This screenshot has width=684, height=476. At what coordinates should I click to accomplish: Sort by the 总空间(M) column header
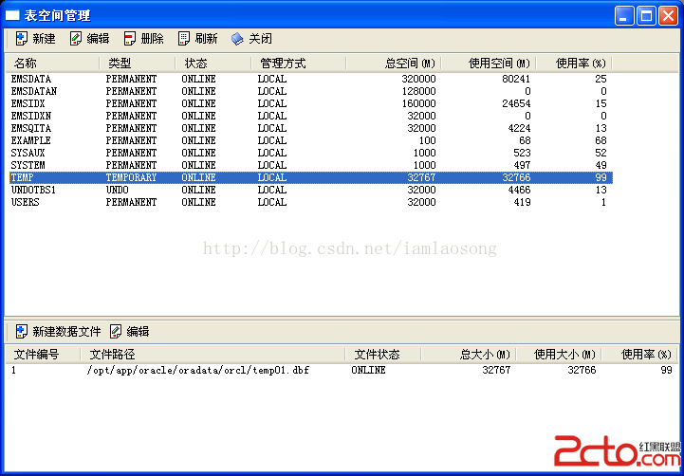(x=394, y=64)
